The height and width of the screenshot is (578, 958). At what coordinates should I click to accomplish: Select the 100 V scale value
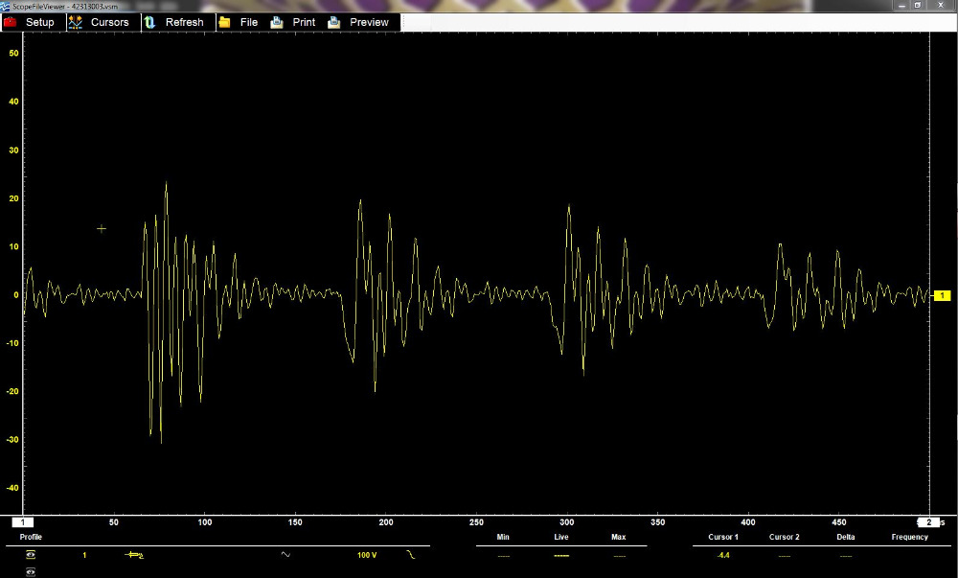point(367,555)
